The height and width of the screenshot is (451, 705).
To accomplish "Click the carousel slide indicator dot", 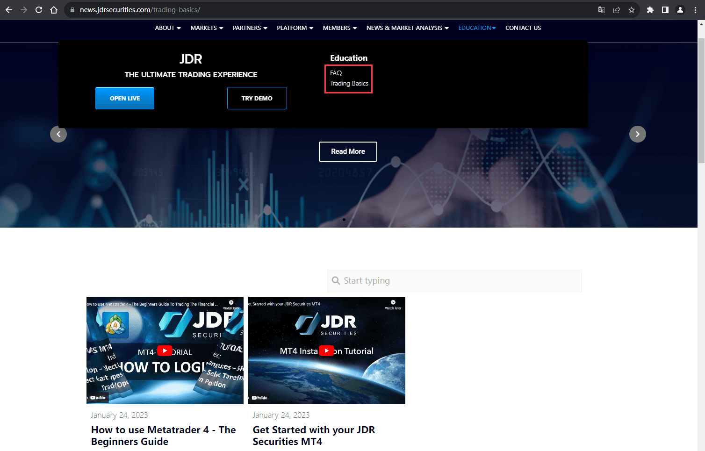I will click(344, 220).
